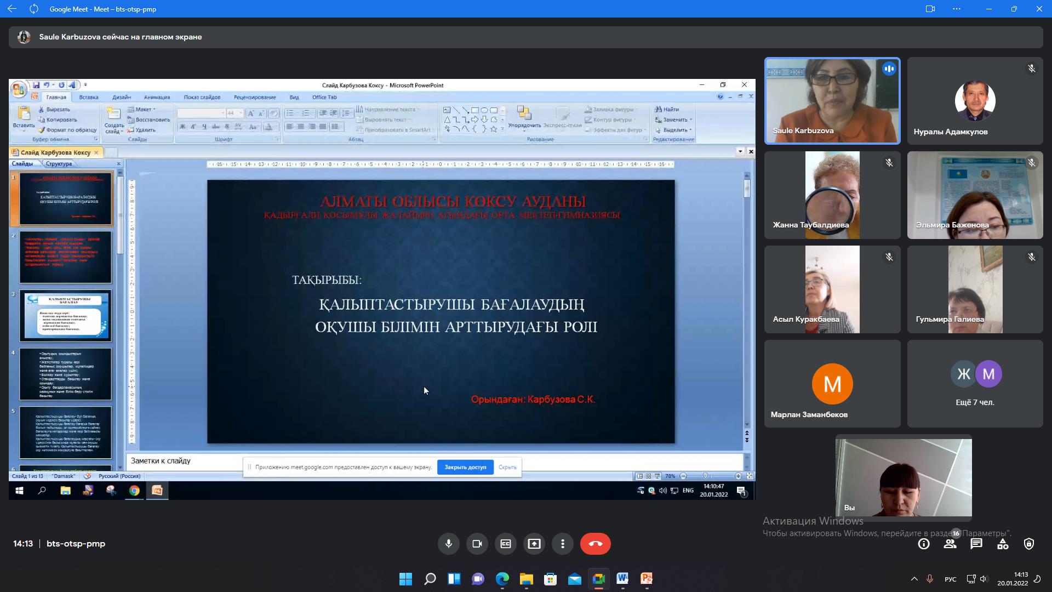Turn off your camera in the call bar

click(x=477, y=544)
